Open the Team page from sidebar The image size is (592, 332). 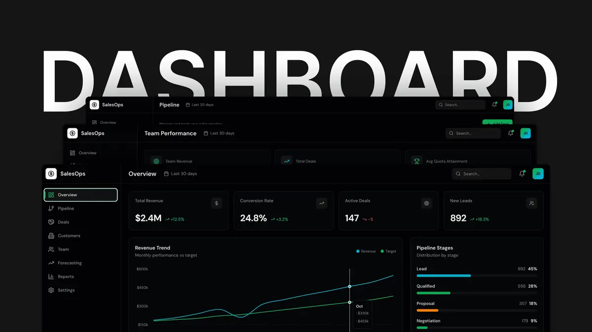[63, 249]
